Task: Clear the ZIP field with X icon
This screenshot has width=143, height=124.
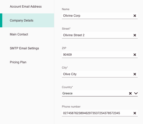Action: click(135, 55)
